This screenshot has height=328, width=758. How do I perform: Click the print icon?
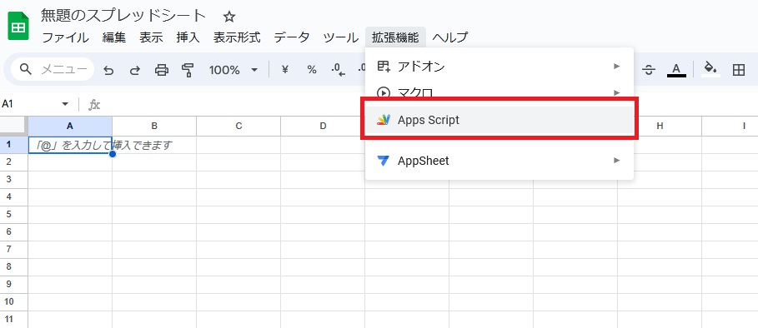tap(162, 71)
